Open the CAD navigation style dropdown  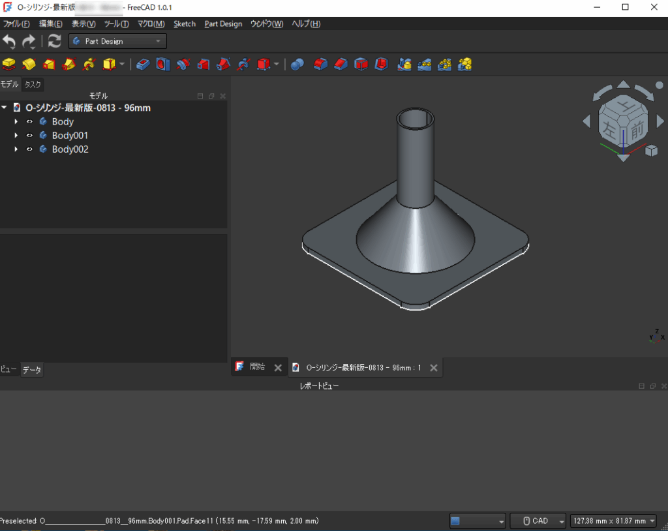pyautogui.click(x=538, y=521)
